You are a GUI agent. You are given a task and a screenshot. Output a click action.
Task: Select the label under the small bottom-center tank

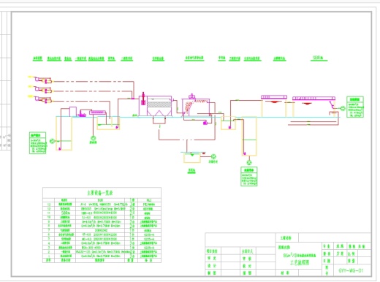(191, 171)
